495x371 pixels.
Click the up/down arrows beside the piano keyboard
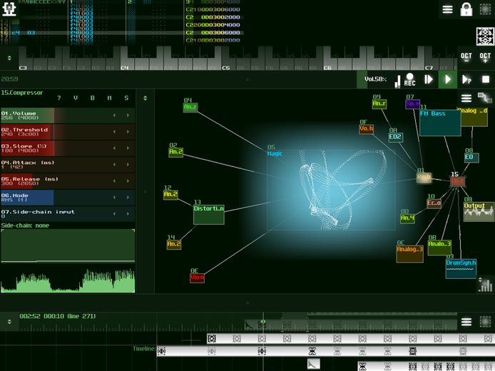coord(9,58)
